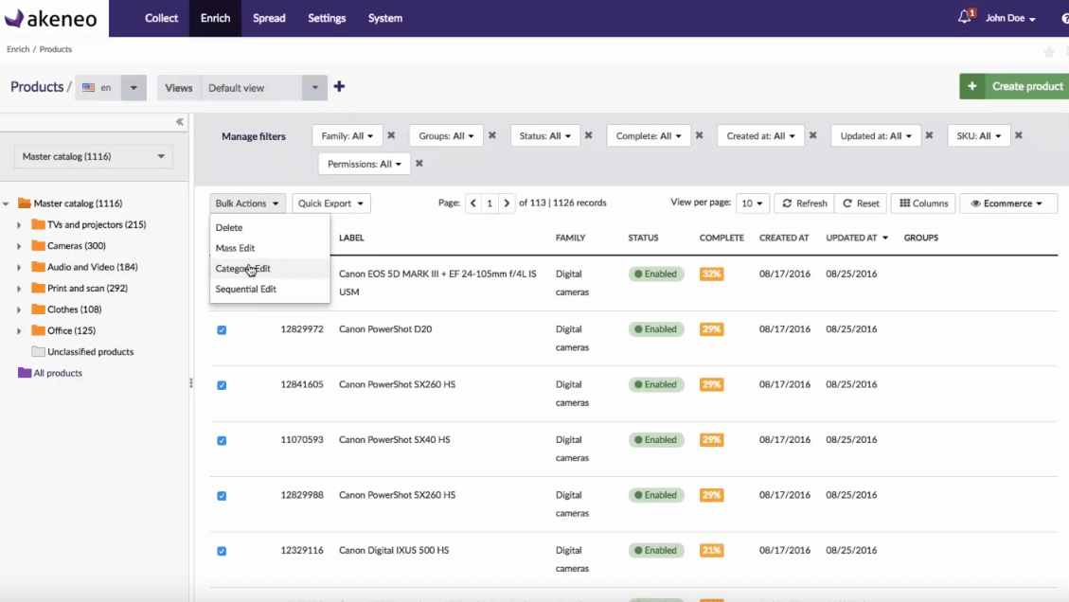1069x602 pixels.
Task: Choose Category Edit bulk action
Action: click(x=270, y=269)
